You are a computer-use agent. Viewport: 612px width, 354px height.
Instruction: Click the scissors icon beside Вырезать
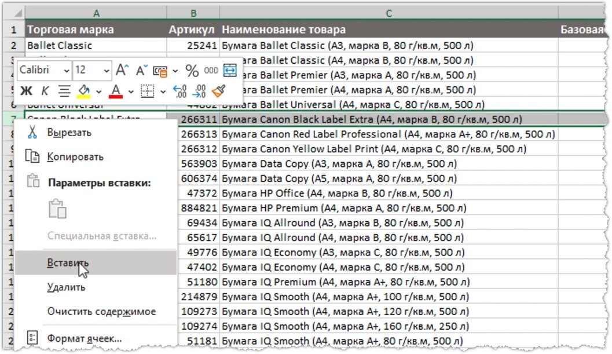[x=32, y=132]
